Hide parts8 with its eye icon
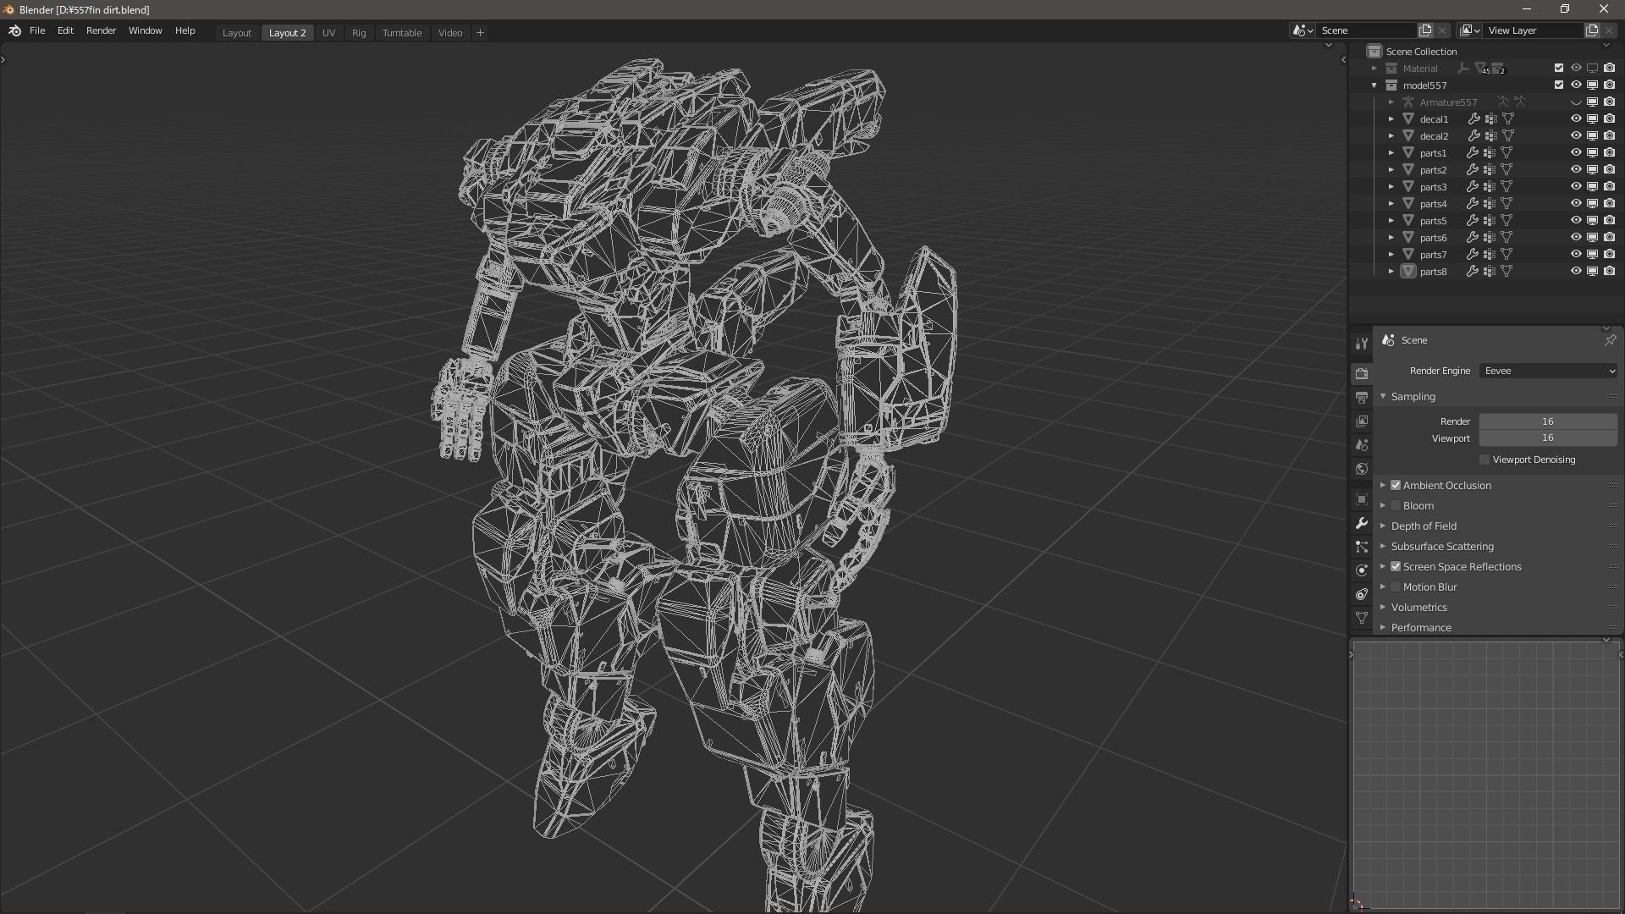 [1576, 272]
